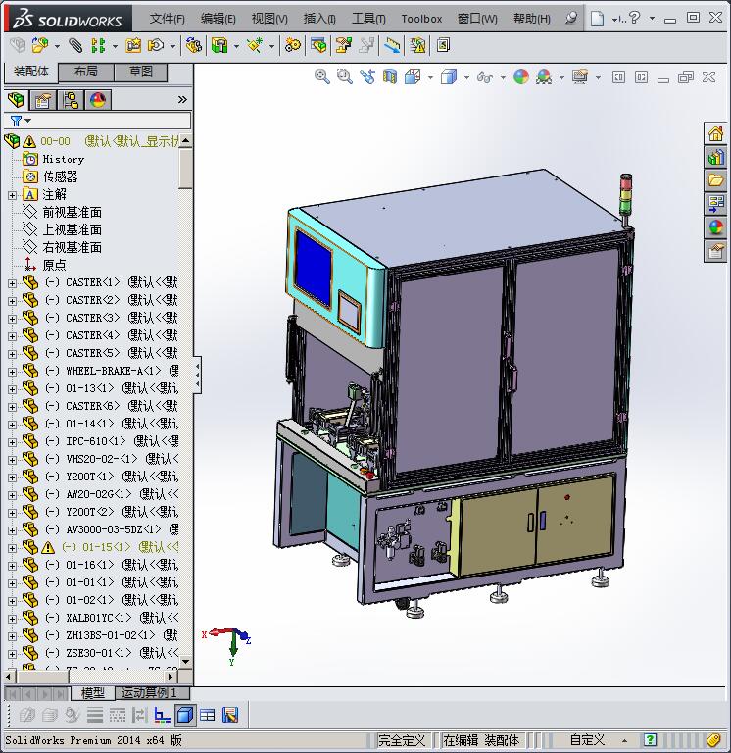Image resolution: width=731 pixels, height=753 pixels.
Task: Open the FeatureManager design tree tab
Action: 16,100
